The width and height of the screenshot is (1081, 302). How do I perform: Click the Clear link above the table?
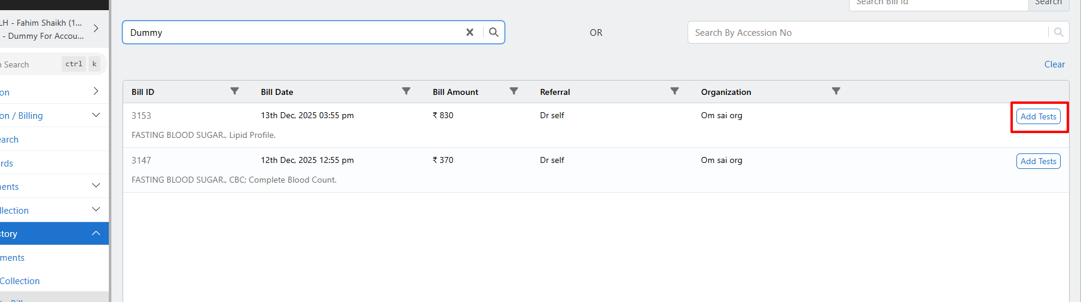tap(1054, 64)
